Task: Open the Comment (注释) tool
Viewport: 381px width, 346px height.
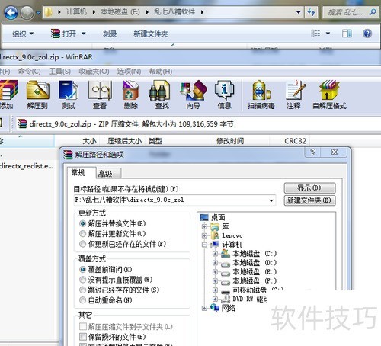Action: pyautogui.click(x=294, y=95)
